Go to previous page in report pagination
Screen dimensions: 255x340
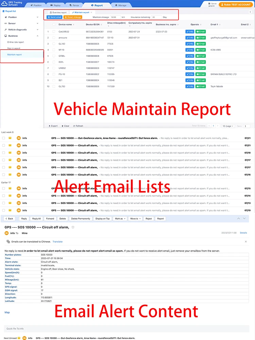coord(209,126)
